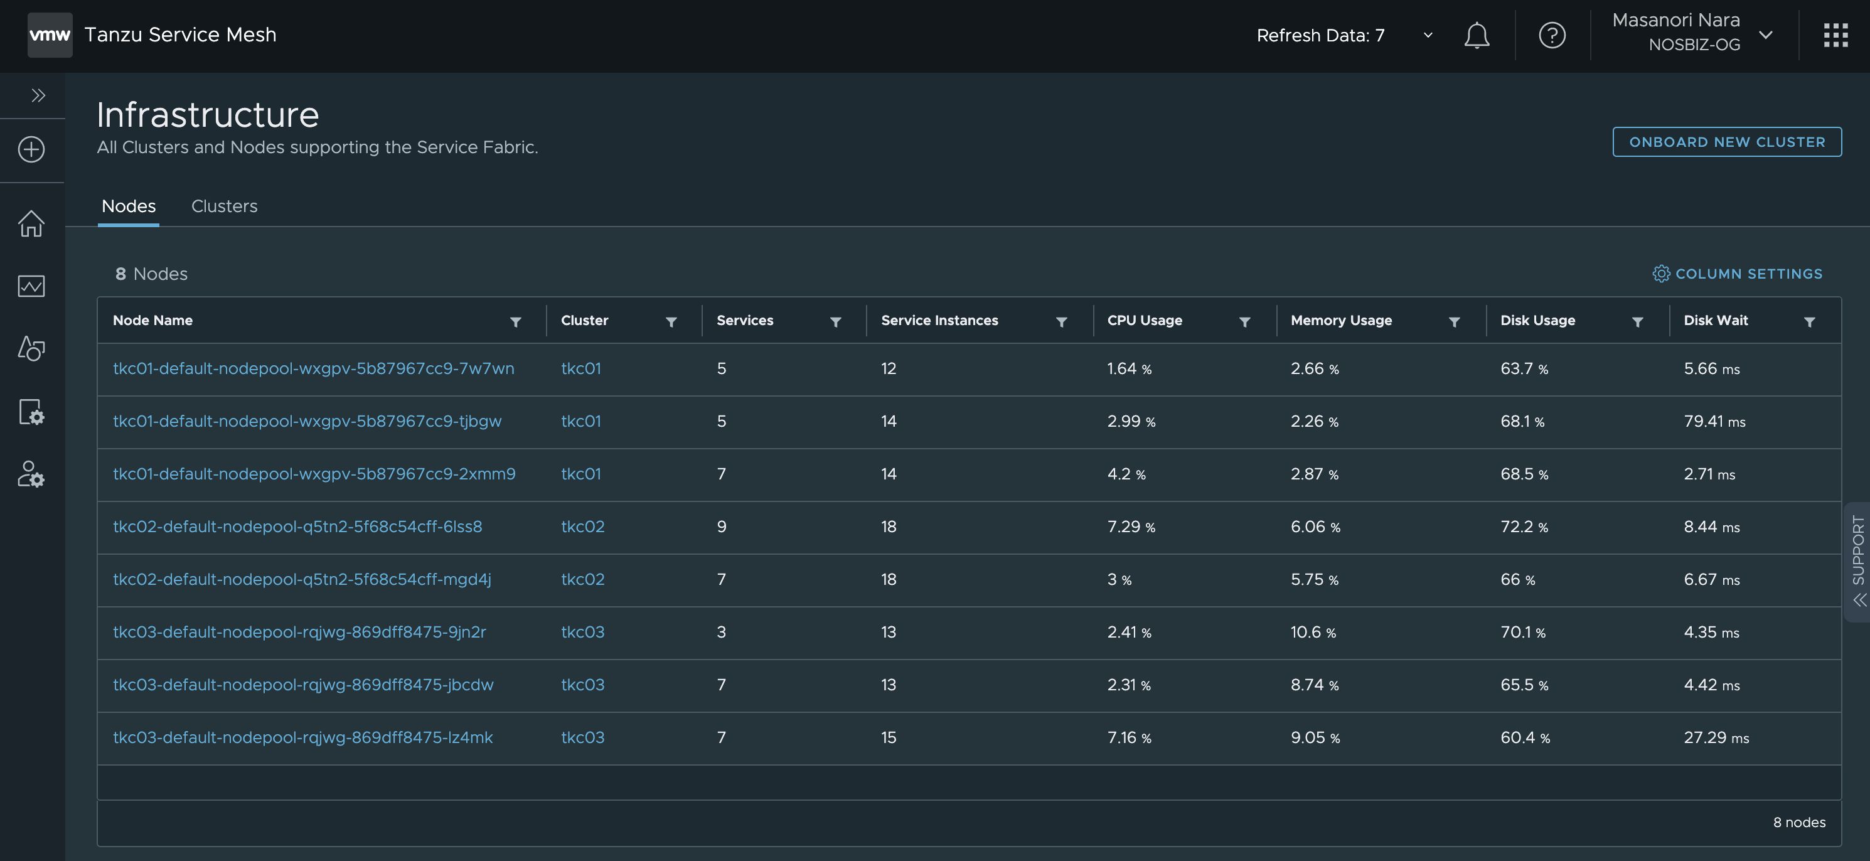1870x861 pixels.
Task: Sort by CPU Usage column header
Action: pos(1145,320)
